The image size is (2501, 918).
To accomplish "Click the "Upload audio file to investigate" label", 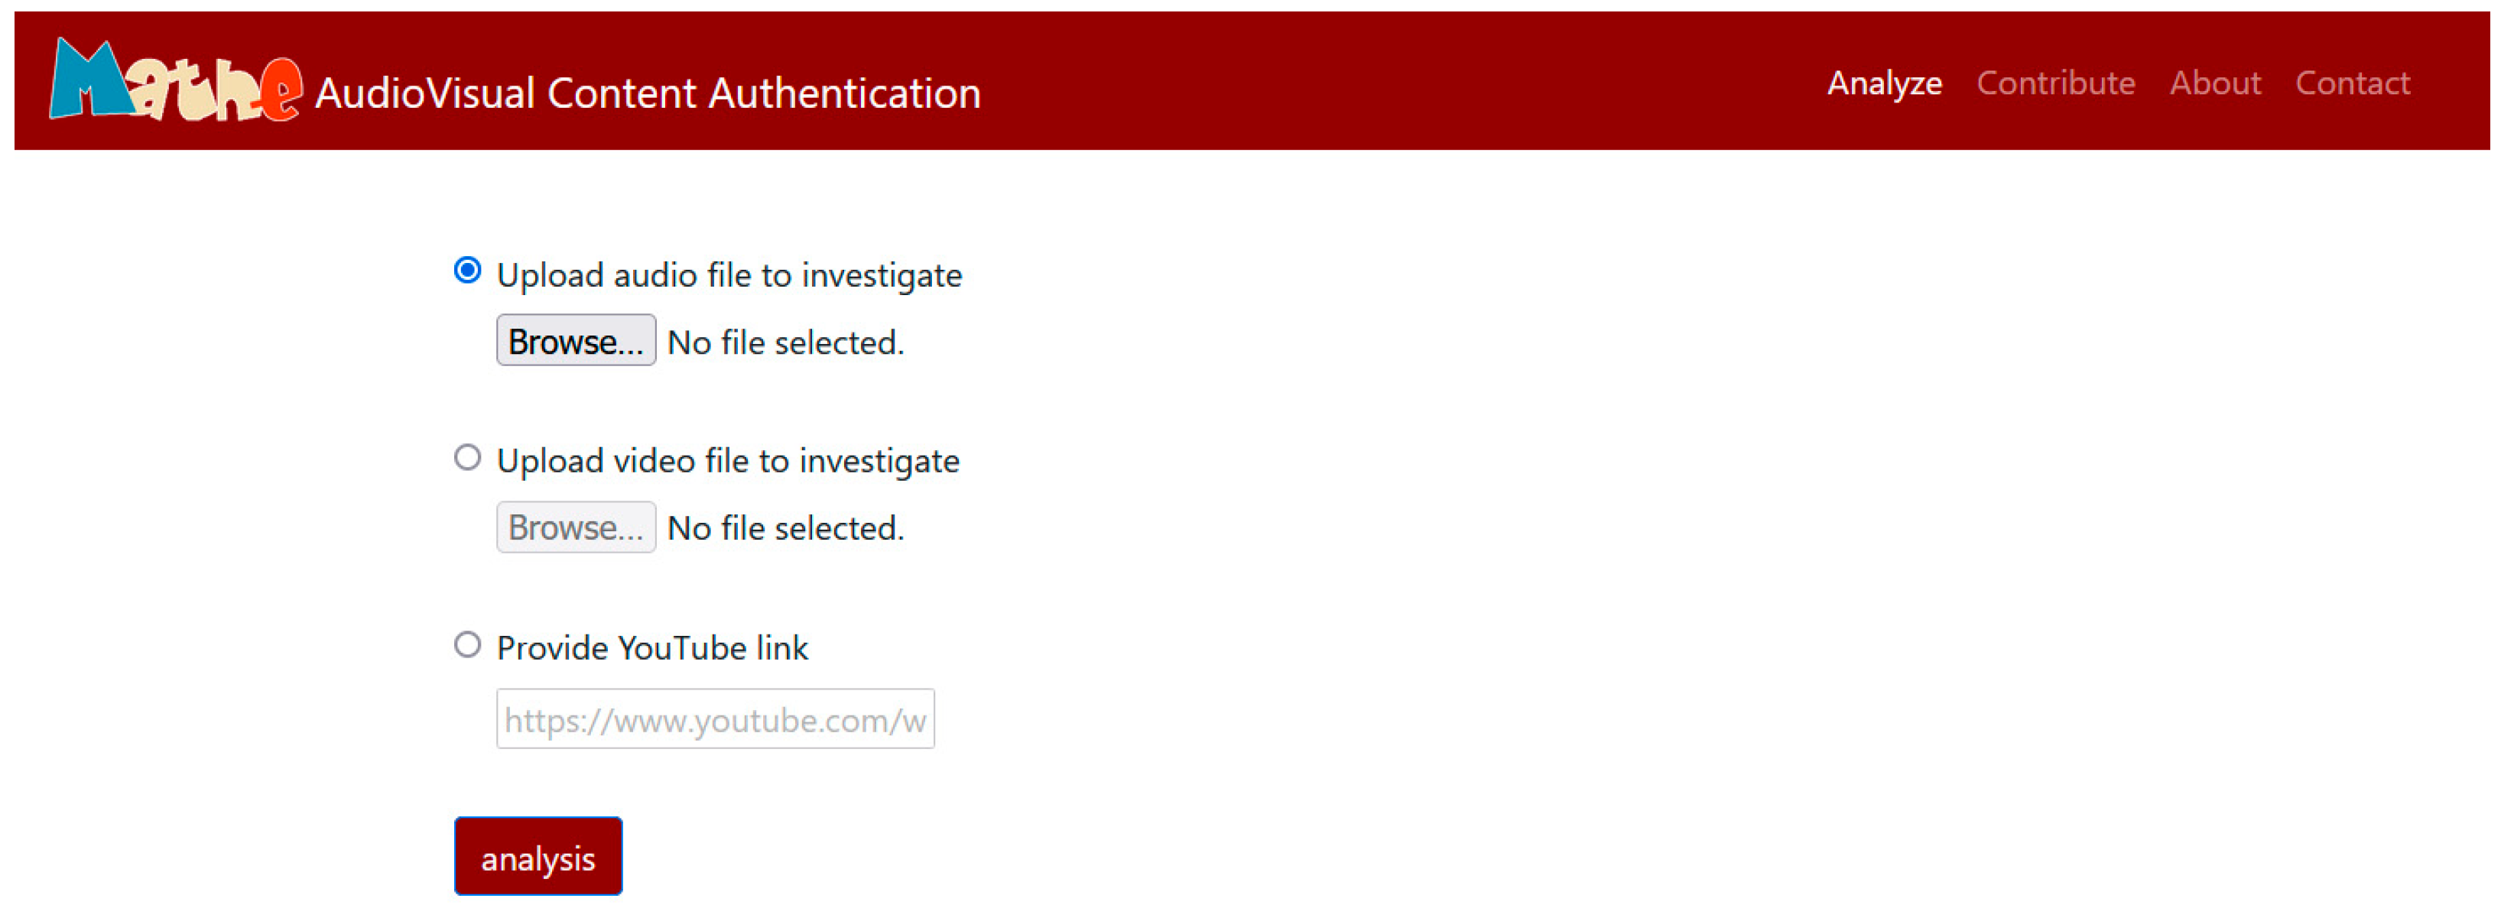I will pyautogui.click(x=729, y=276).
